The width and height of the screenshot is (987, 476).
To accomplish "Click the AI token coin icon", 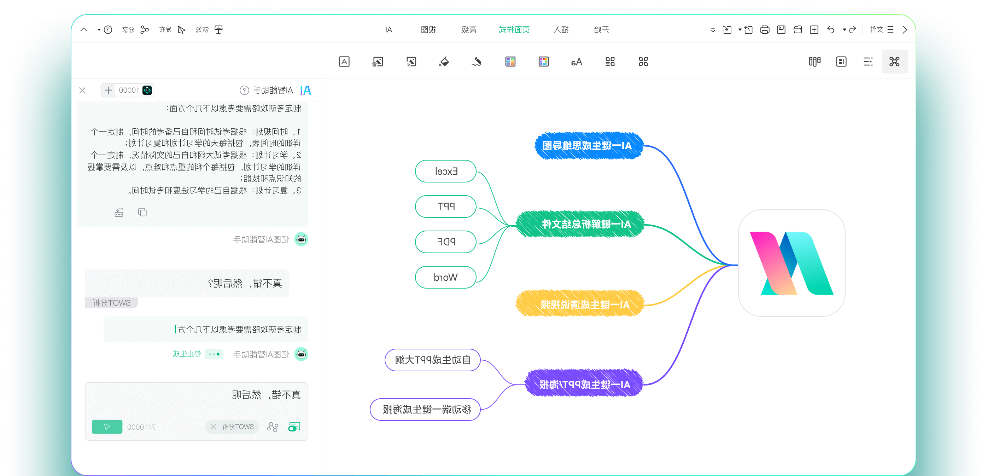I will [147, 90].
